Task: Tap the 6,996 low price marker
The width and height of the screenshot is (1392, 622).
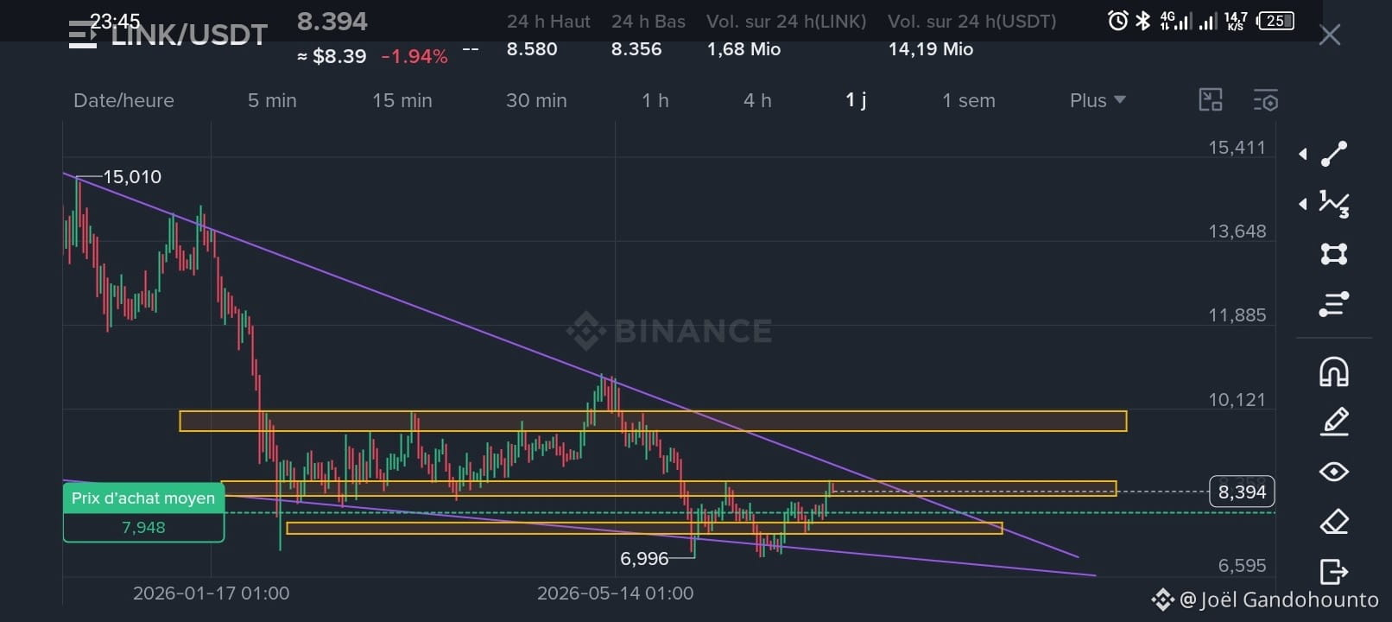Action: coord(644,559)
